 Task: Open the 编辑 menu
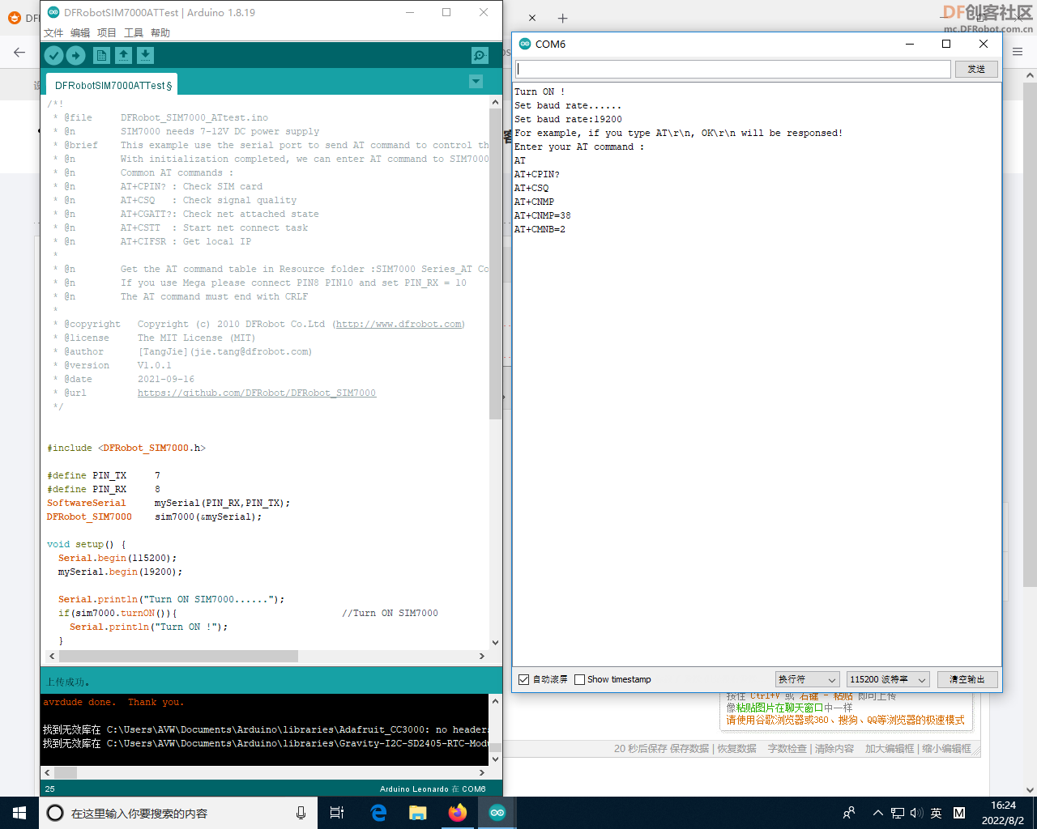point(80,32)
